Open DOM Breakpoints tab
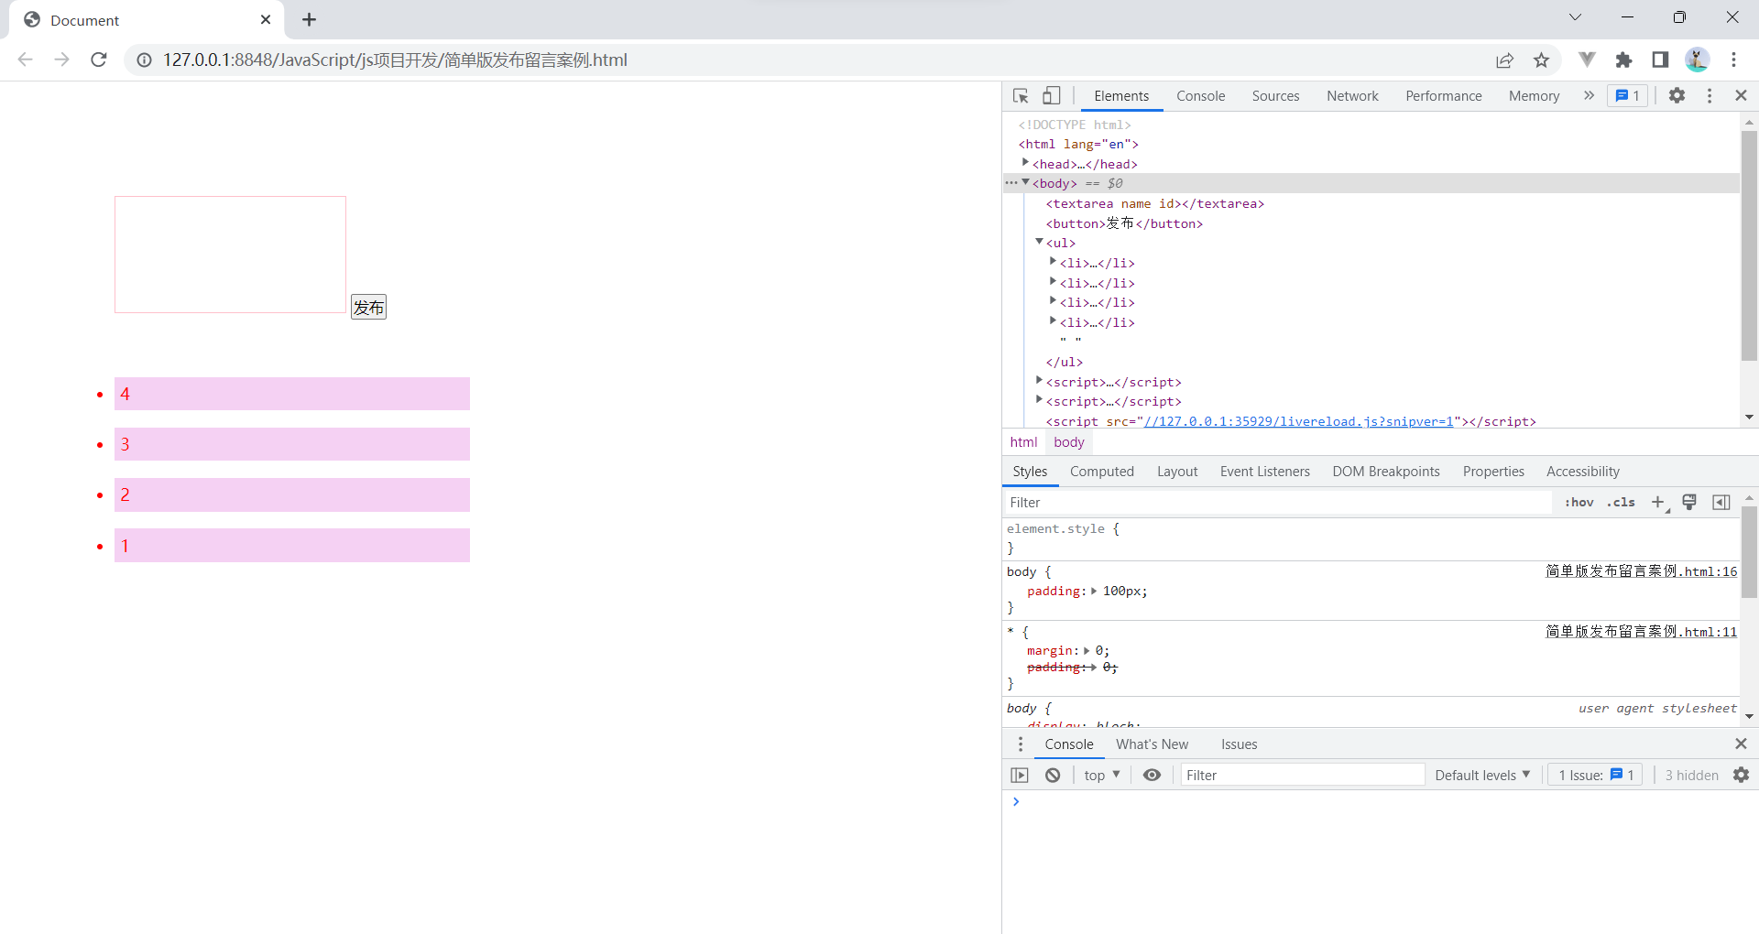 point(1386,472)
